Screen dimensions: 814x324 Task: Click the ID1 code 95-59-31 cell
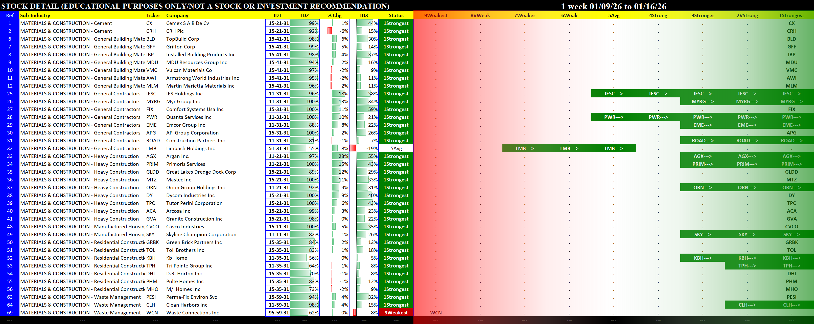tap(278, 313)
